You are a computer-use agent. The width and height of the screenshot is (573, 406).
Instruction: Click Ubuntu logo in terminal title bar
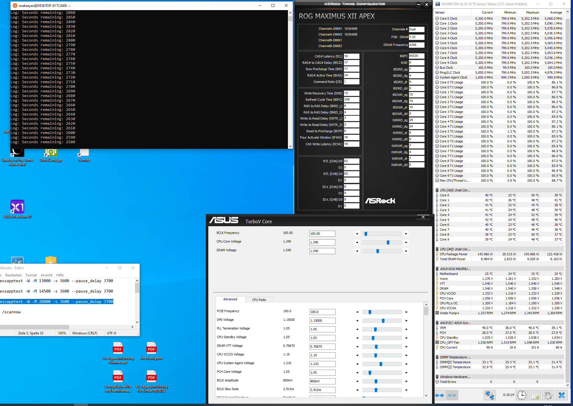coord(15,5)
